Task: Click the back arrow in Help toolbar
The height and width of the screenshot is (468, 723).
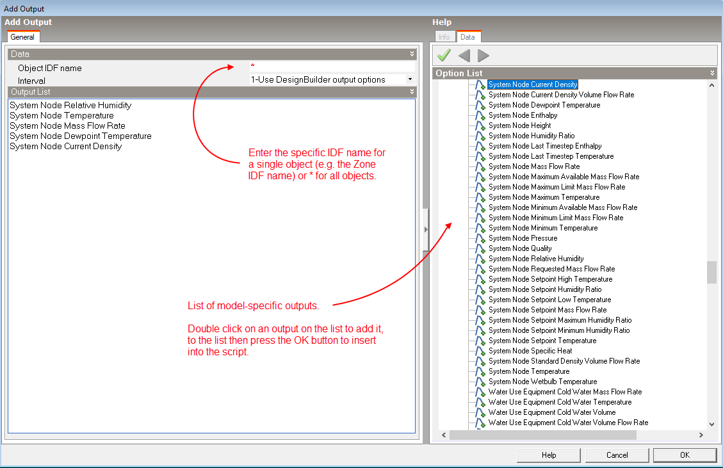Action: click(464, 56)
